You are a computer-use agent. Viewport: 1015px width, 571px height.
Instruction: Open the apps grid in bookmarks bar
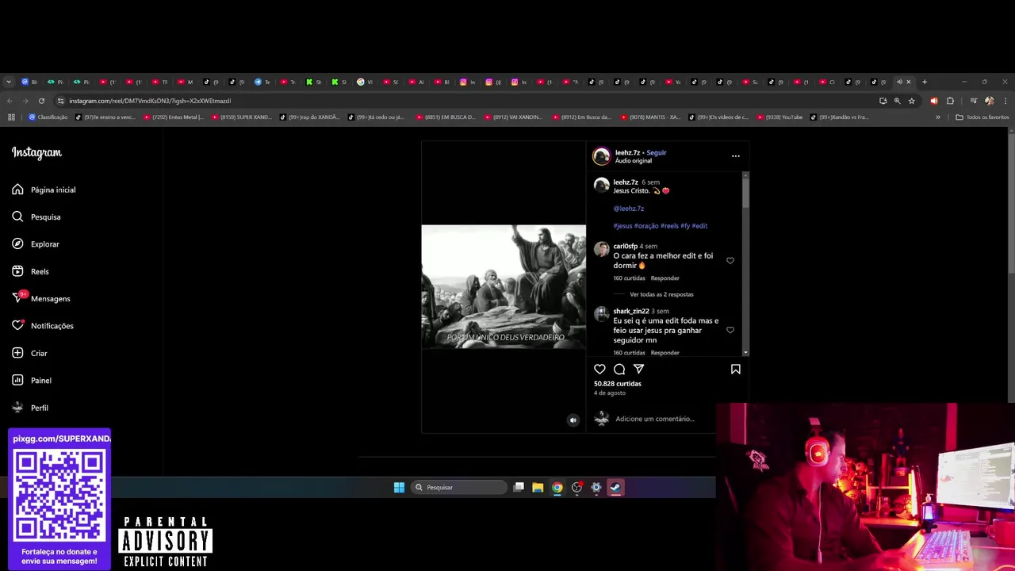pos(11,117)
